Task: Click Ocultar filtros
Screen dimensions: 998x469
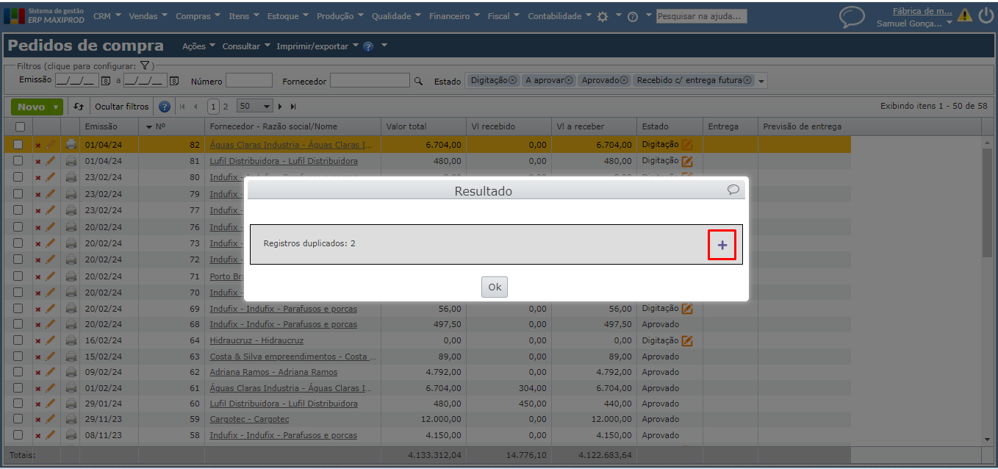Action: (x=122, y=107)
